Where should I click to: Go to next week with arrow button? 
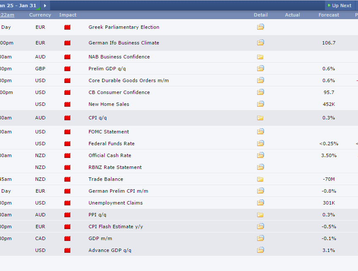[45, 6]
